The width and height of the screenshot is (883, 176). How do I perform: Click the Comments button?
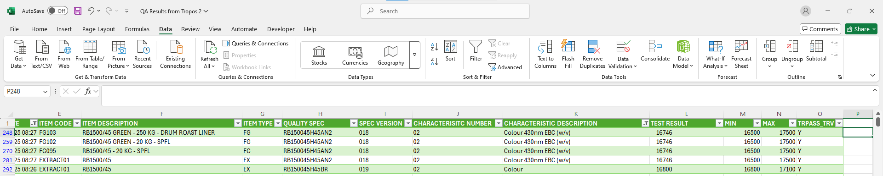tap(820, 29)
